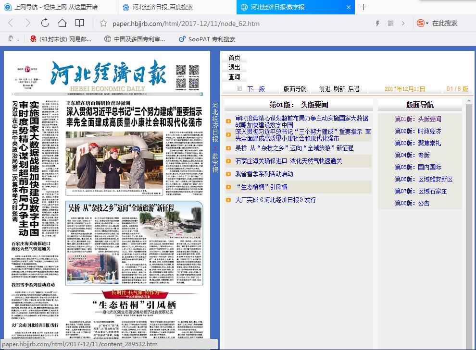Image resolution: width=476 pixels, height=350 pixels.
Task: Expand Sogou search engine dropdown
Action: click(x=426, y=23)
